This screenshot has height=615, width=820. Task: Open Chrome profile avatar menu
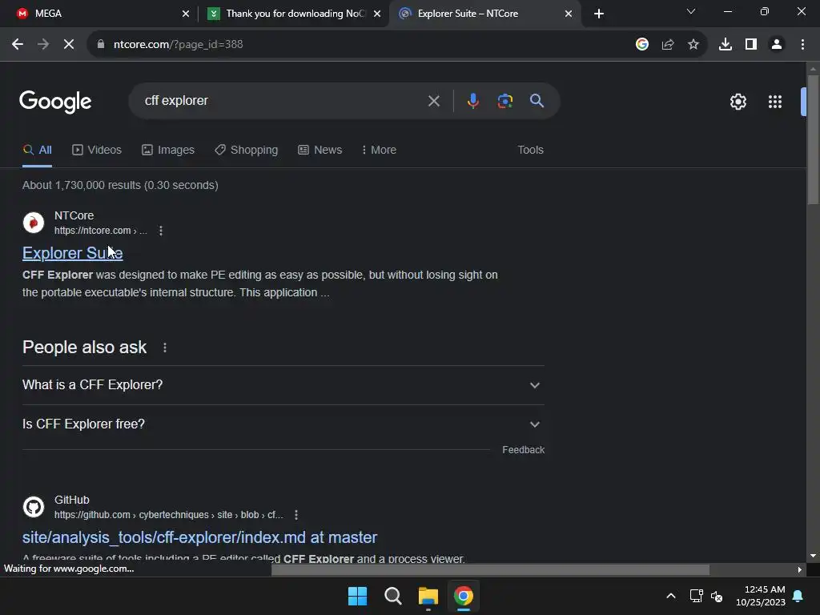click(x=777, y=45)
